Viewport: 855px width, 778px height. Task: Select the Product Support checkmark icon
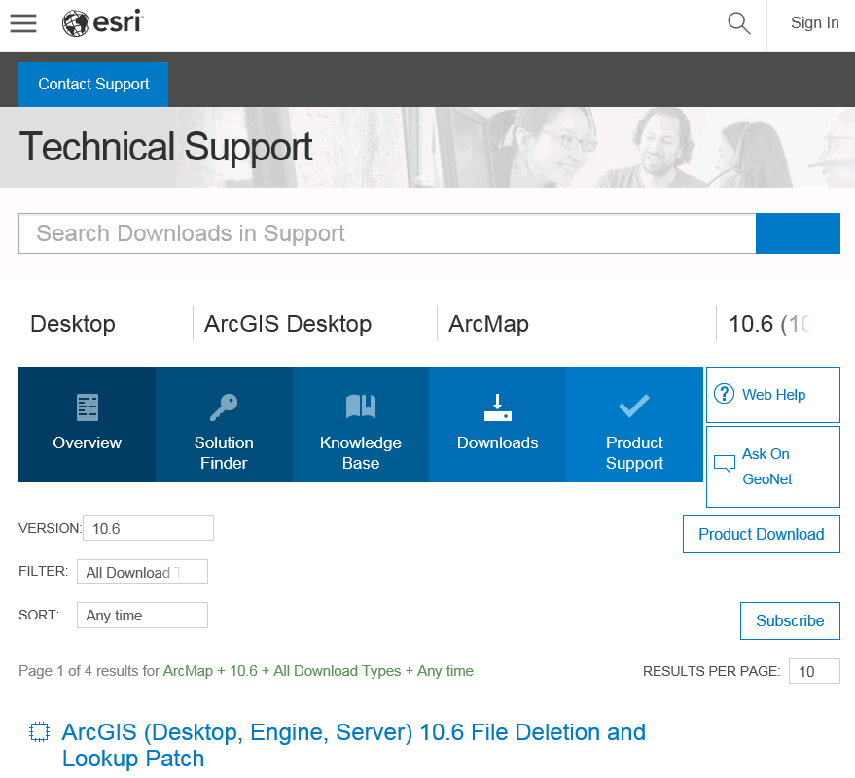point(634,407)
